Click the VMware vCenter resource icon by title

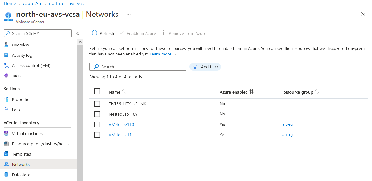point(8,16)
